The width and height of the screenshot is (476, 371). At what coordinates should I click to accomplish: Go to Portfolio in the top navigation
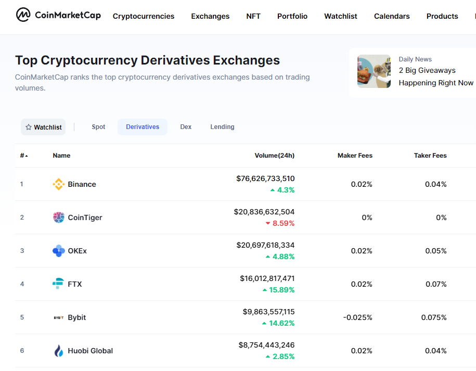[292, 16]
